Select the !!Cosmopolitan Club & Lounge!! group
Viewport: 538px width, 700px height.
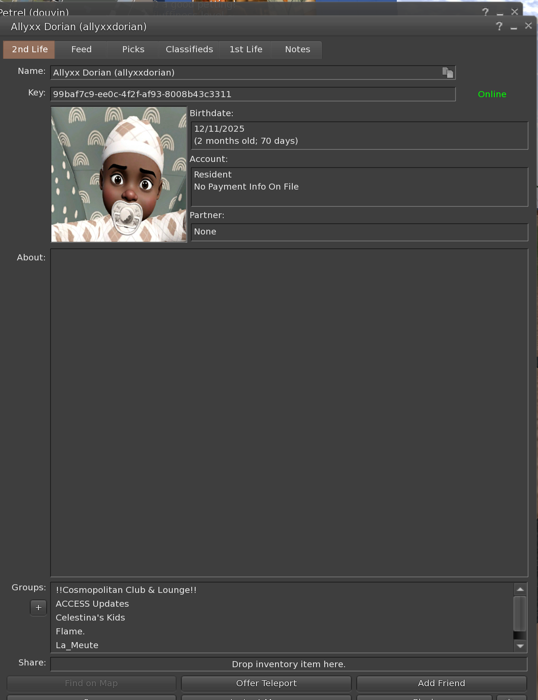point(126,590)
